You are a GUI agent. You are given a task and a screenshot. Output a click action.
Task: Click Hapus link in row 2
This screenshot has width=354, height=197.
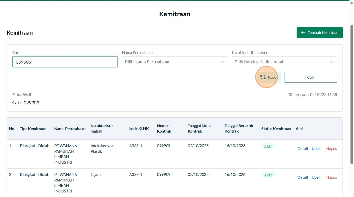click(x=331, y=177)
